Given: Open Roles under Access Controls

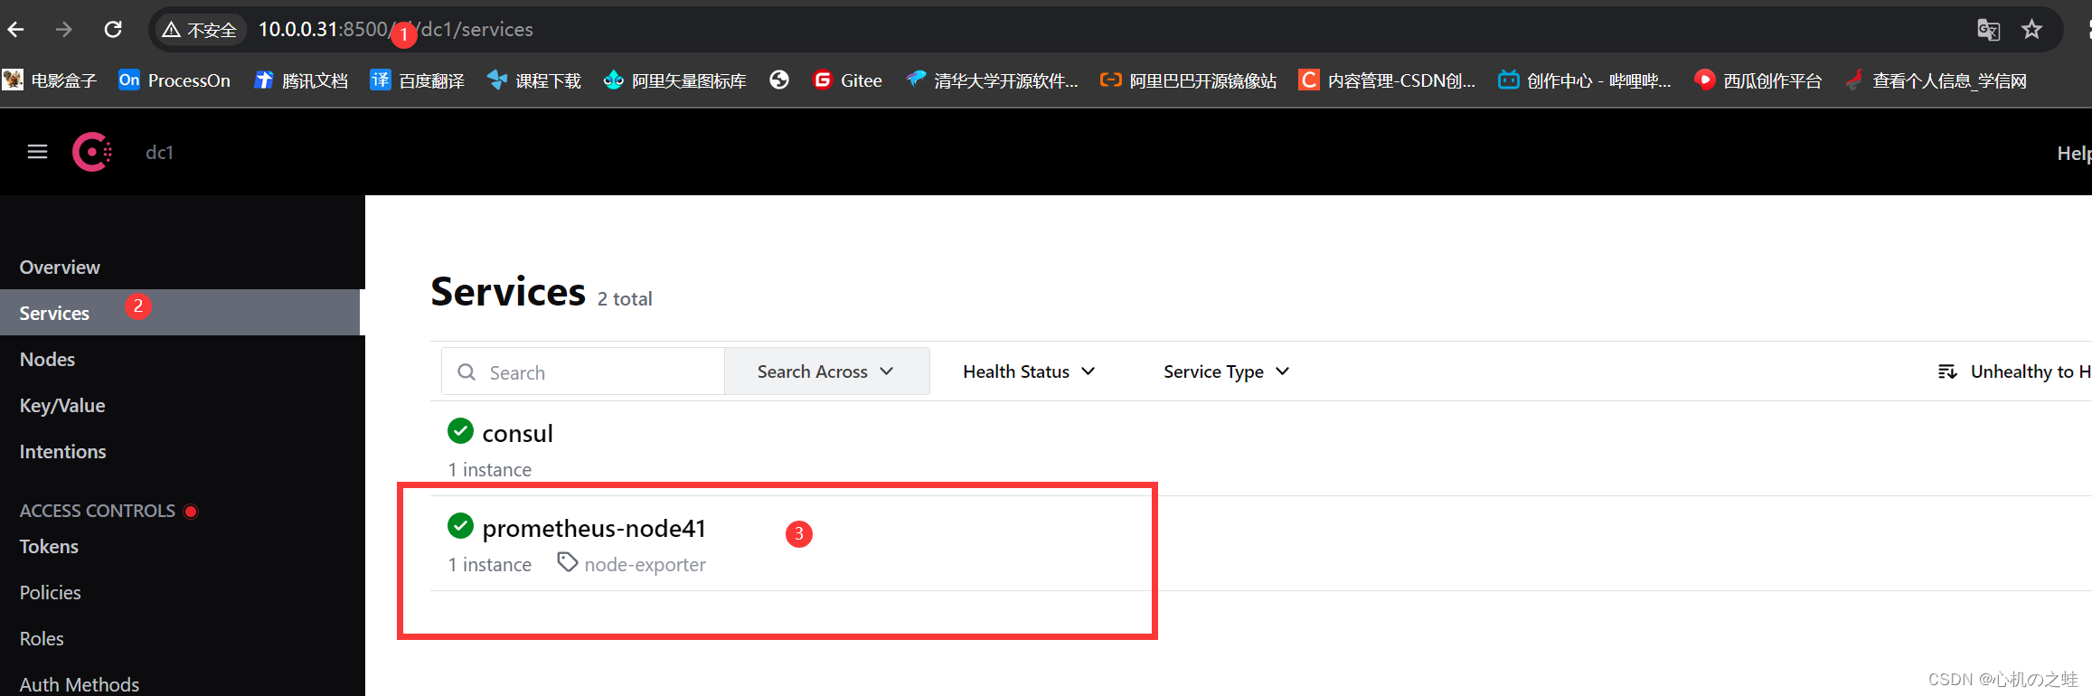Looking at the screenshot, I should tap(42, 639).
